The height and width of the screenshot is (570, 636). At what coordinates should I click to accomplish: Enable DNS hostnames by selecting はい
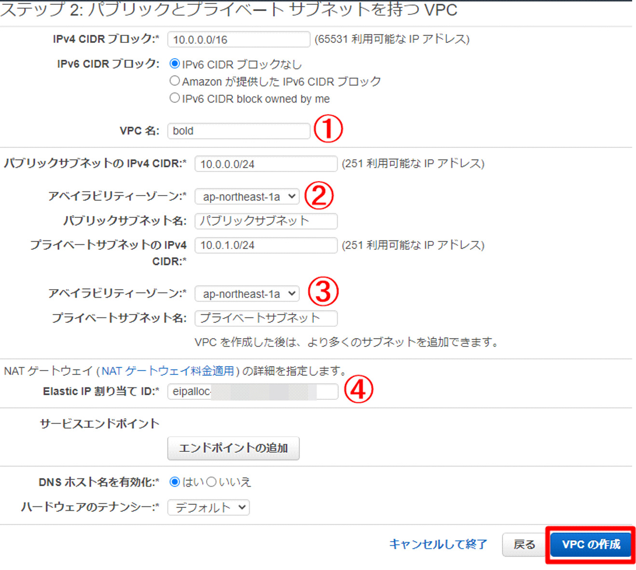[175, 481]
